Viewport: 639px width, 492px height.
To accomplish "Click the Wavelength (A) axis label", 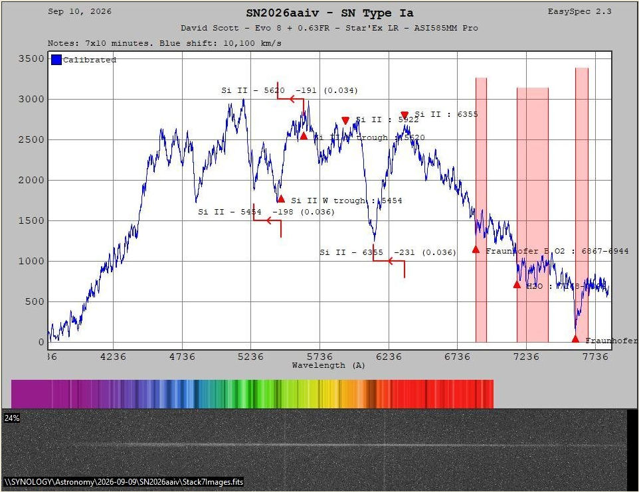I will (x=328, y=365).
